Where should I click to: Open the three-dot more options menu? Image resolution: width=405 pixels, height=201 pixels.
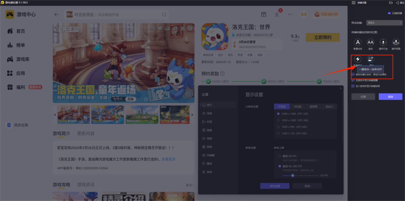coord(290,14)
